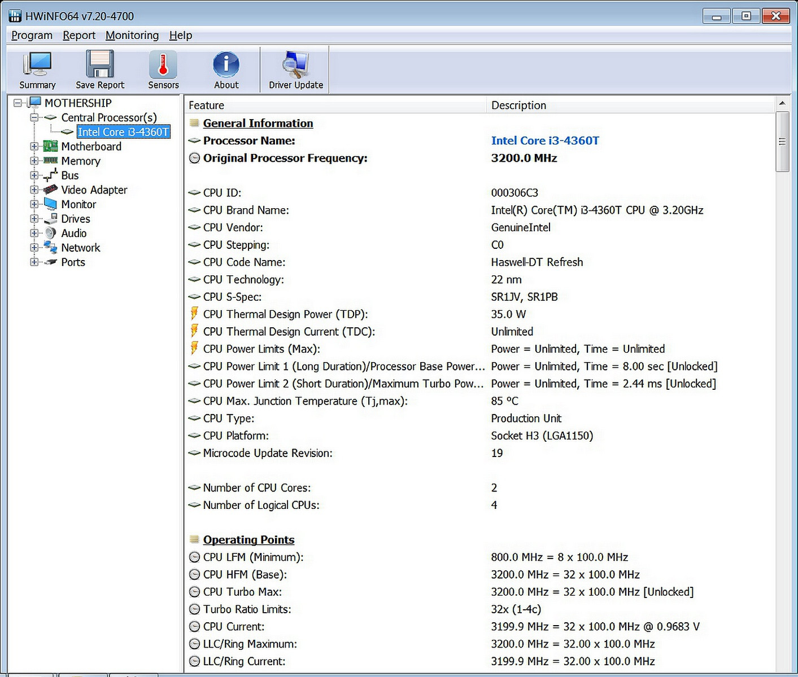
Task: Select the Processor Name row
Action: click(x=480, y=140)
